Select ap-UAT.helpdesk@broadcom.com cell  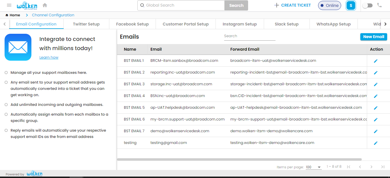pyautogui.click(x=182, y=108)
